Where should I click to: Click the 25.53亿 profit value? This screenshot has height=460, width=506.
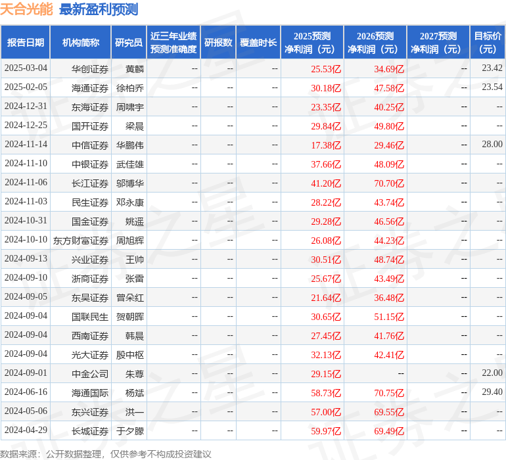(326, 69)
